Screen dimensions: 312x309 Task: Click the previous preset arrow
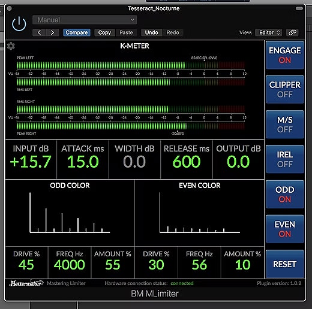39,32
